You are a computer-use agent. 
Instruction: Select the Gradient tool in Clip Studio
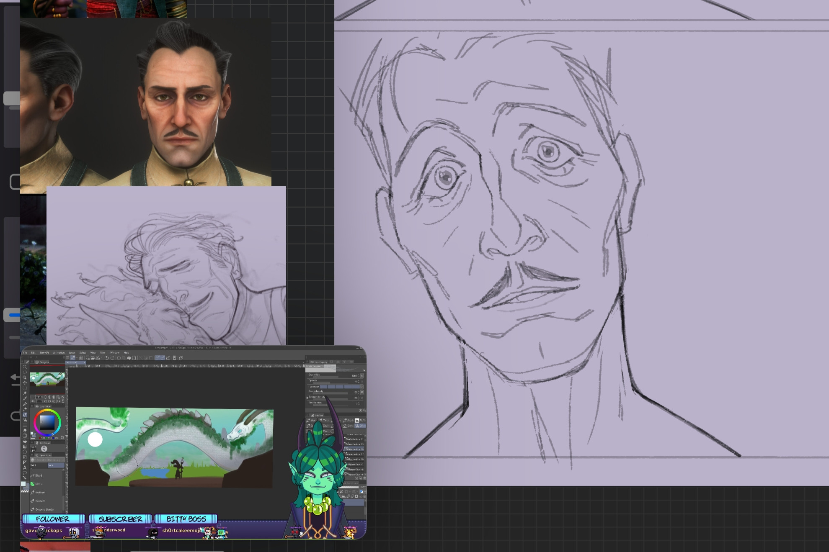(25, 447)
